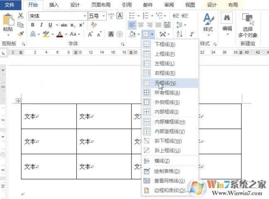
Task: Click the shading paint bucket icon
Action: [x=132, y=34]
